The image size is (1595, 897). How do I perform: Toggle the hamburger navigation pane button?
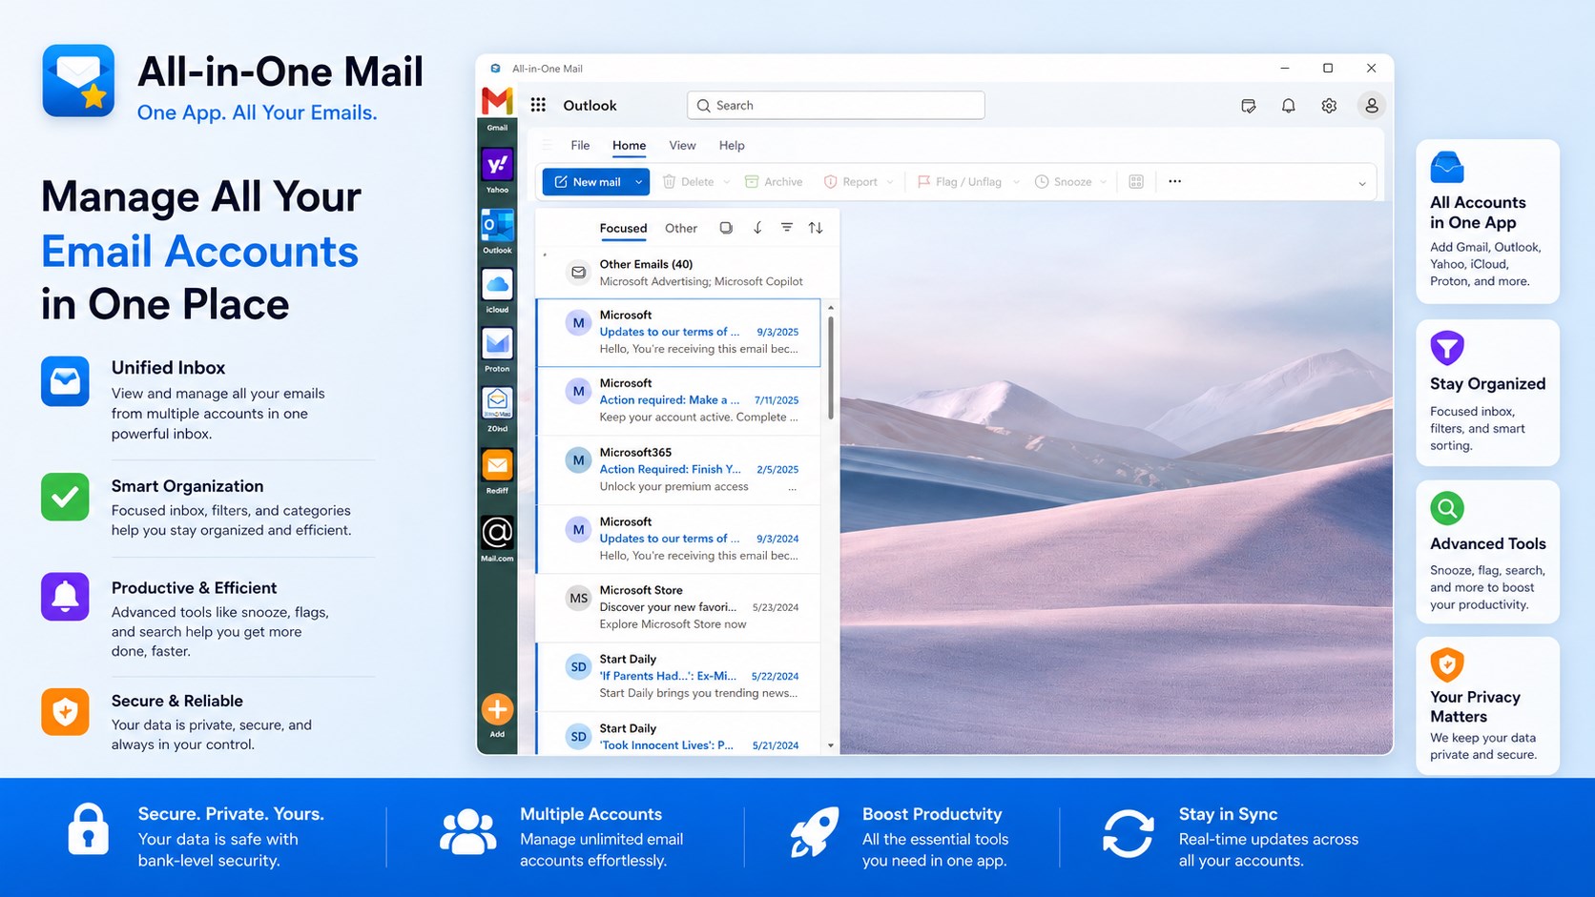pyautogui.click(x=547, y=145)
